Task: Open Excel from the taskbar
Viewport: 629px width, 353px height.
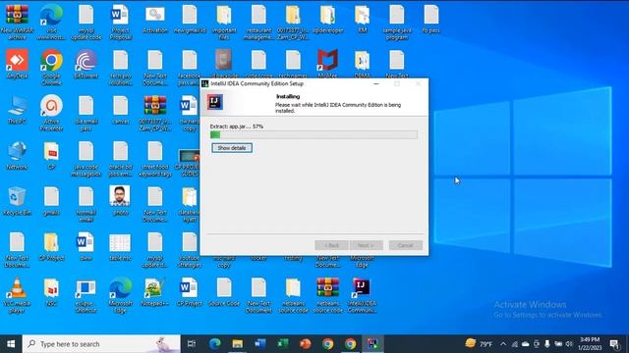Action: [x=282, y=344]
